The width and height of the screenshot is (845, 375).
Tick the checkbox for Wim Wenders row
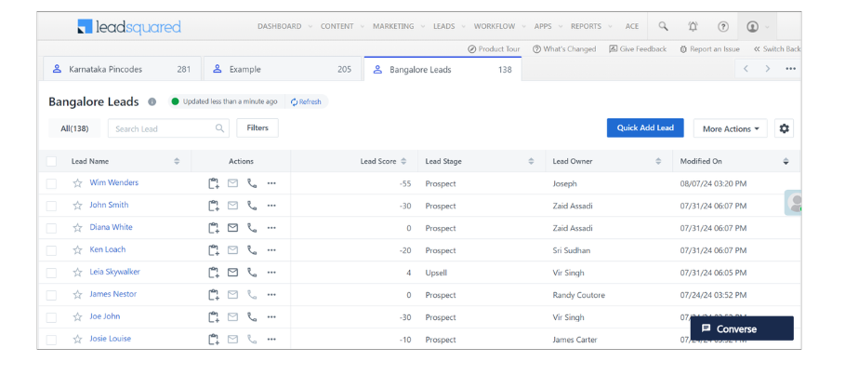(x=52, y=183)
